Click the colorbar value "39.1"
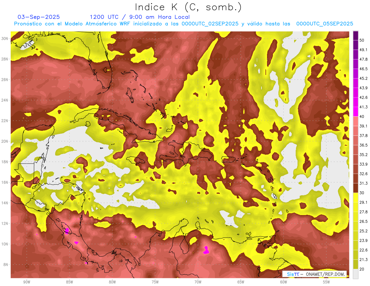 [364, 126]
